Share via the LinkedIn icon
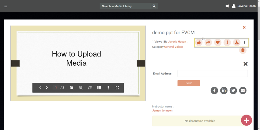Image resolution: width=260 pixels, height=130 pixels. (x=224, y=91)
